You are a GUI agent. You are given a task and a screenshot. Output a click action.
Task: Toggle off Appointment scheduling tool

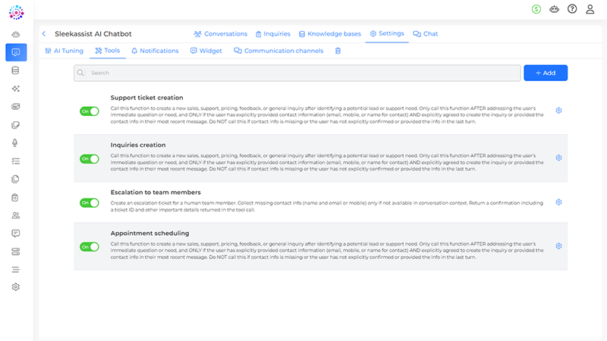click(89, 246)
